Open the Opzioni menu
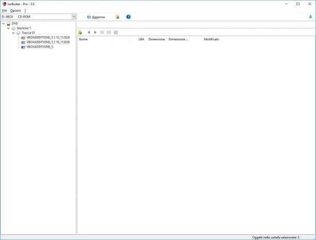Viewport: 316px width, 240px height. click(x=15, y=10)
